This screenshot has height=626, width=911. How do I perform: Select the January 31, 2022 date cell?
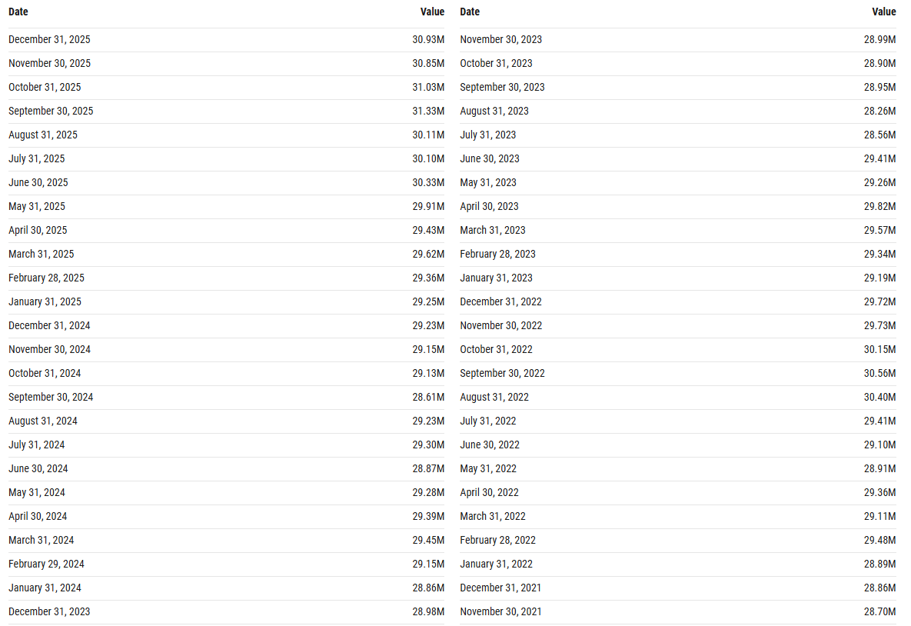496,564
